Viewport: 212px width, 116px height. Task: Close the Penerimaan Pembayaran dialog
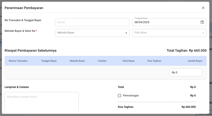pyautogui.click(x=203, y=8)
